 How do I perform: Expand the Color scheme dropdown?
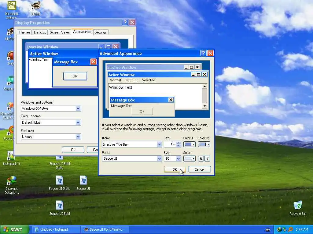click(x=78, y=122)
